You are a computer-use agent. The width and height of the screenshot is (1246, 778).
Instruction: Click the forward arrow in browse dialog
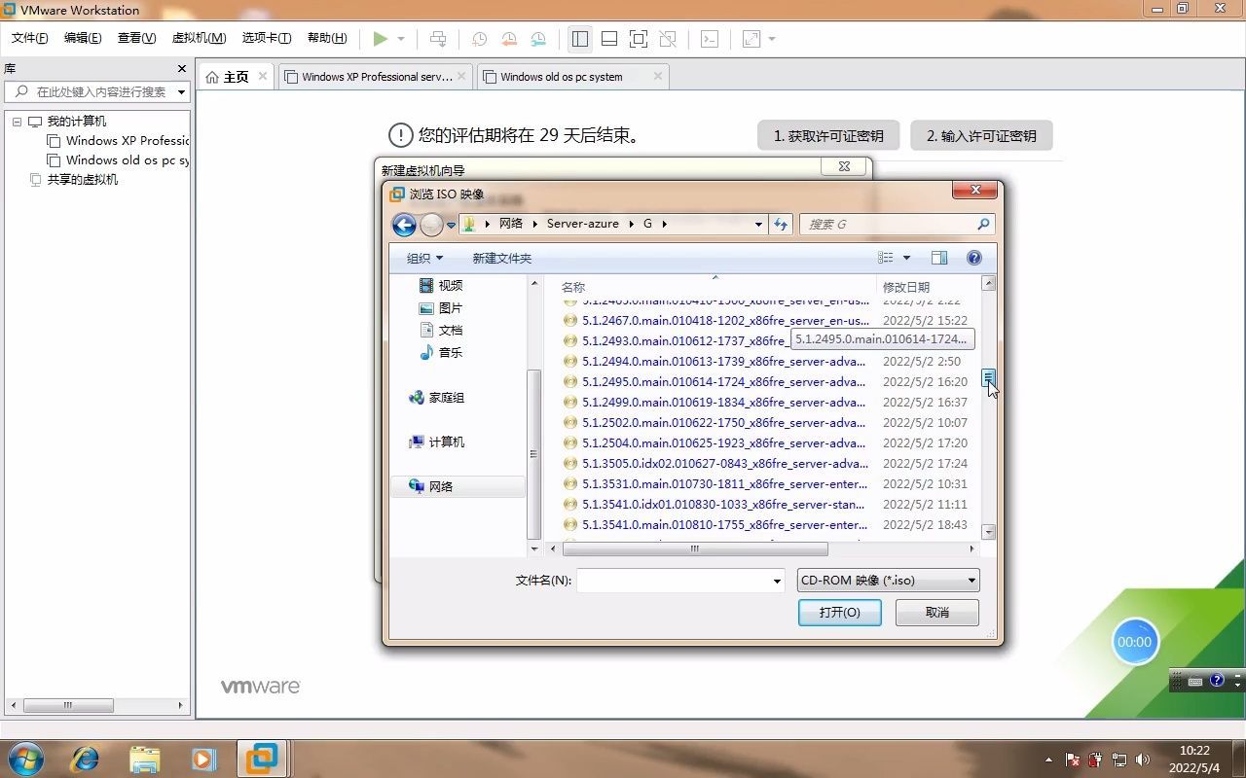click(431, 225)
